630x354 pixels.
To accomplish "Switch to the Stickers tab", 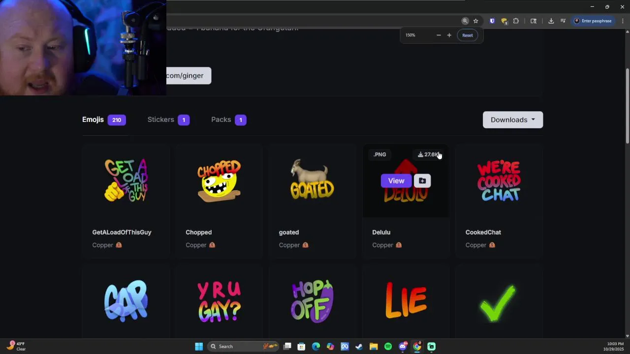I will pos(168,119).
